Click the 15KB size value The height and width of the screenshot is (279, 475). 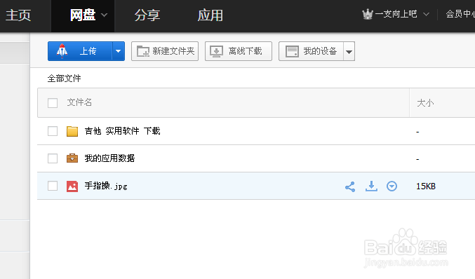click(426, 186)
